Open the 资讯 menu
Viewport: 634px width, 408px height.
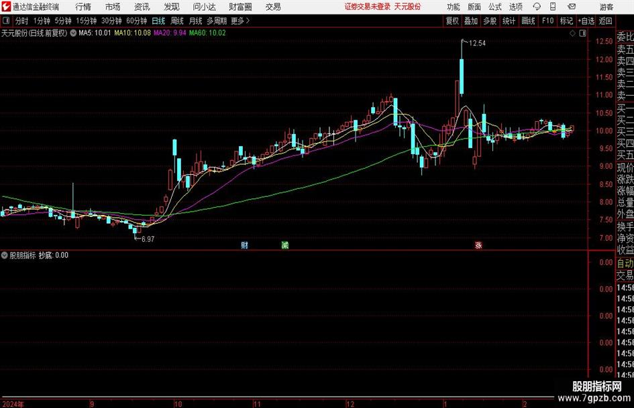point(142,7)
